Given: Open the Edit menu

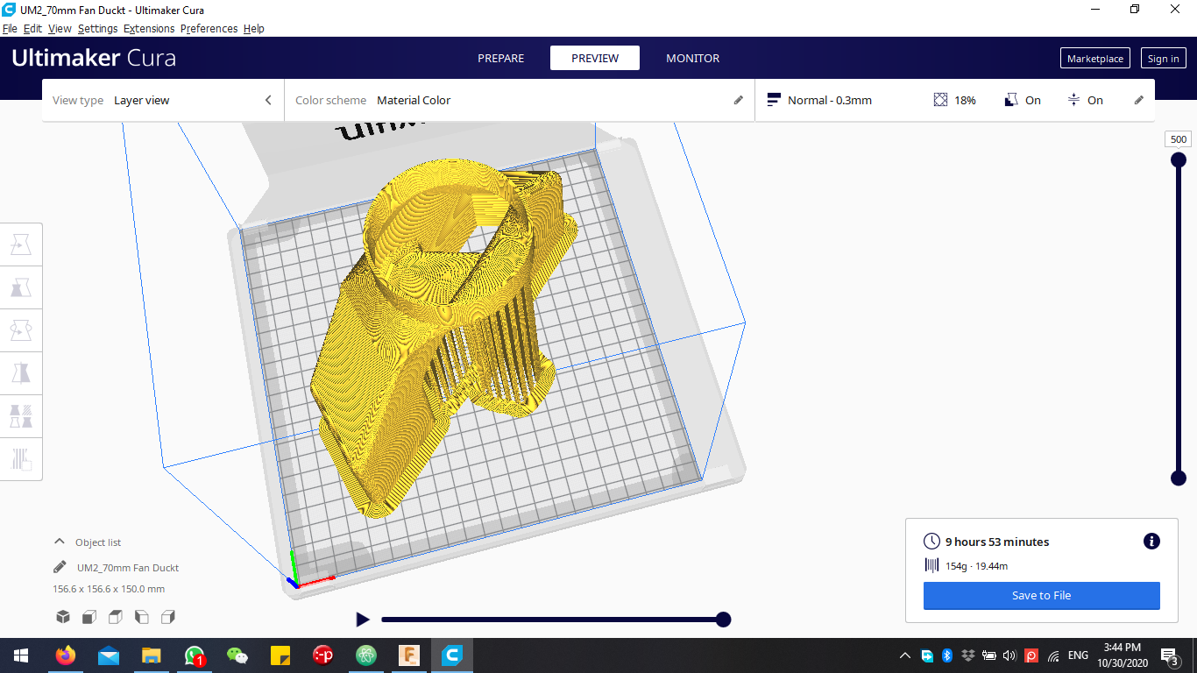Looking at the screenshot, I should coord(32,28).
